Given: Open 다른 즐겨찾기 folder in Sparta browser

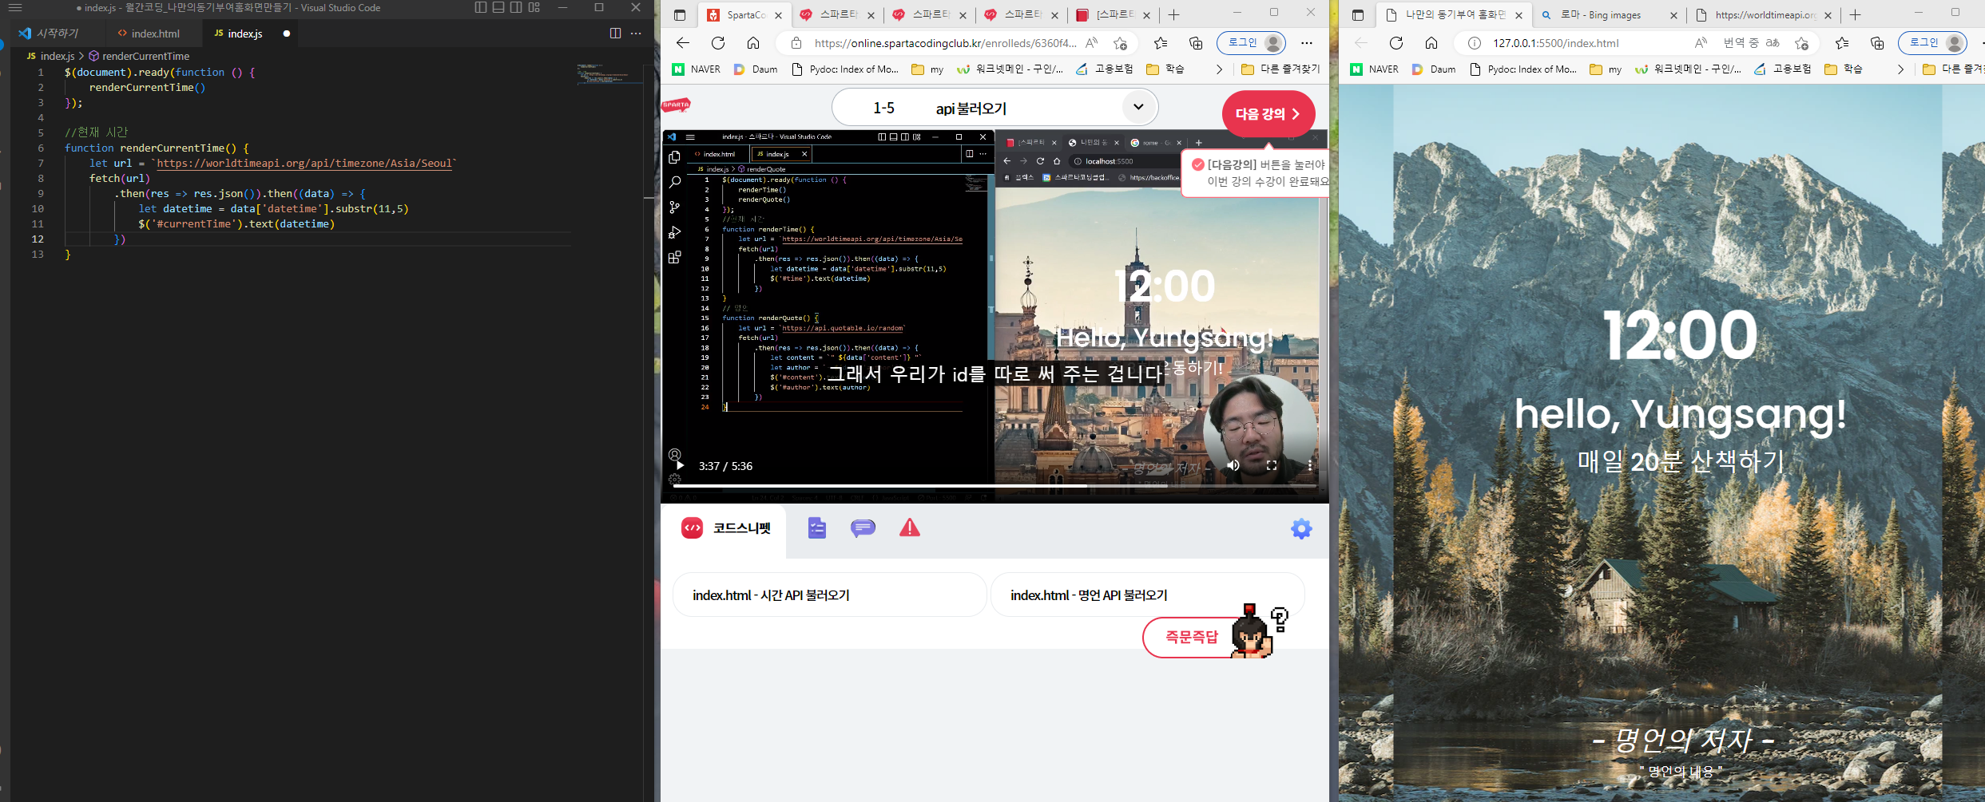Looking at the screenshot, I should 1280,69.
